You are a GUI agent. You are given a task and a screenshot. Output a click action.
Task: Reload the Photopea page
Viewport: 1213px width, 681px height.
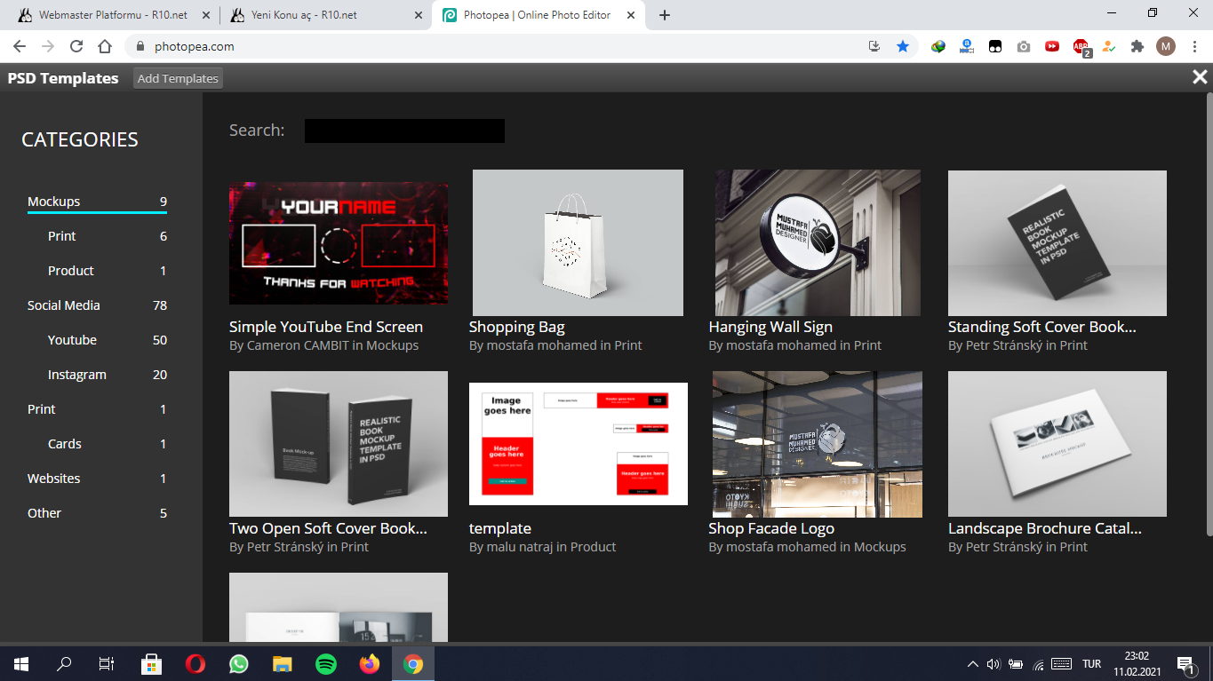76,46
